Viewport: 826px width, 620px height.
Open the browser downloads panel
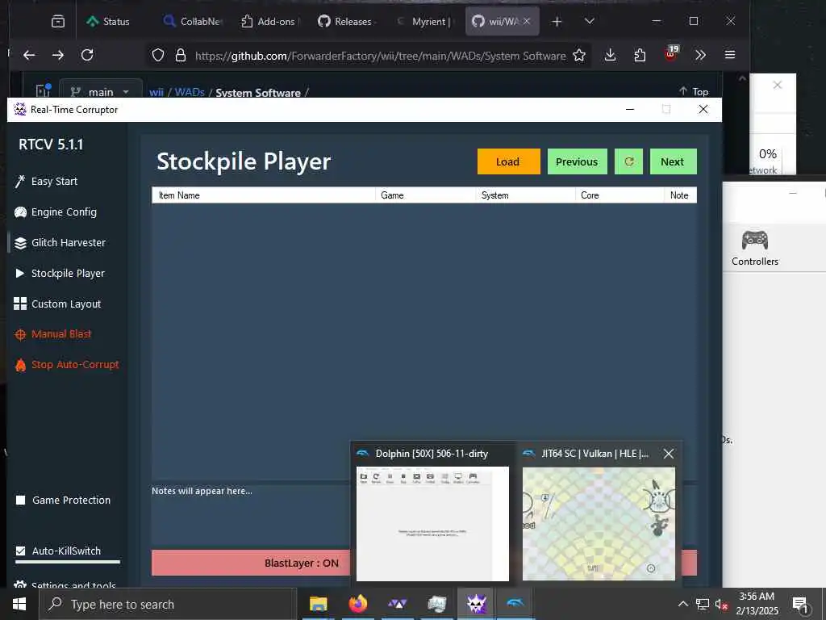pos(611,55)
